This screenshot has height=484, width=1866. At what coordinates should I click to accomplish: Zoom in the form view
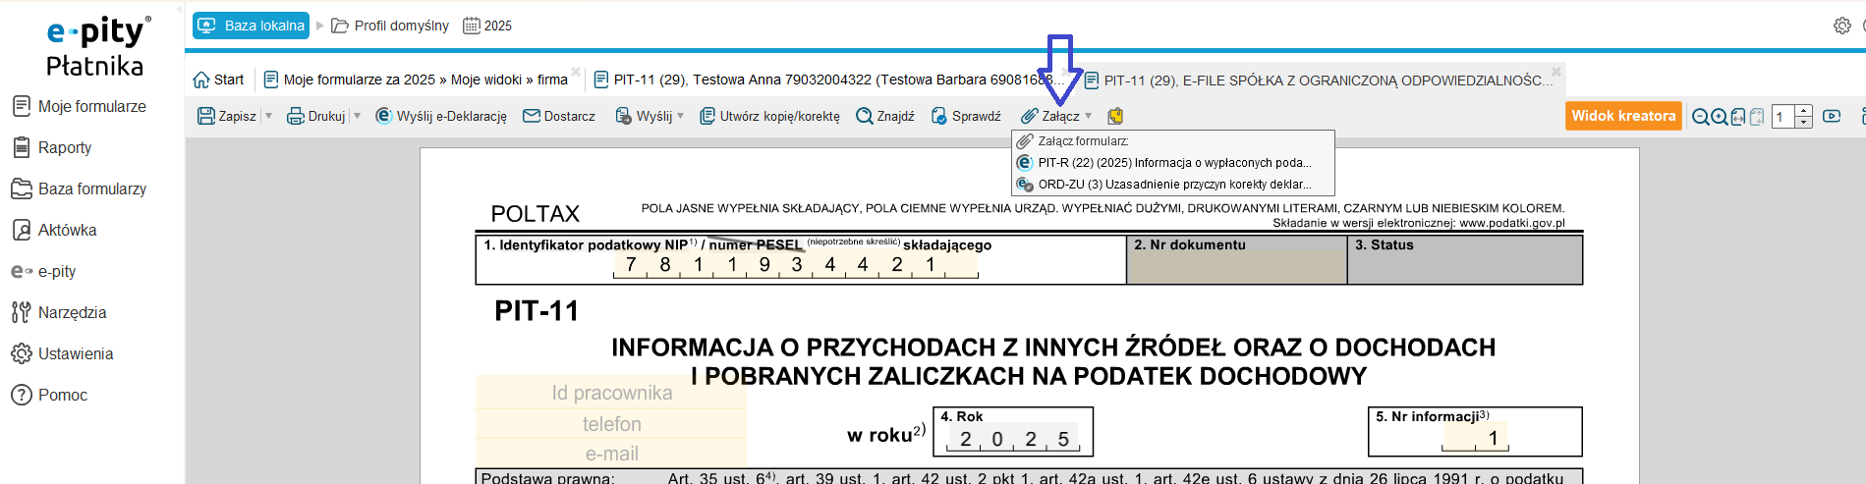click(x=1719, y=117)
